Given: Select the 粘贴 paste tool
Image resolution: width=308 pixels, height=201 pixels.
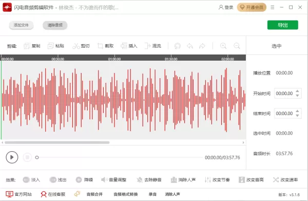Looking at the screenshot, I should point(56,46).
